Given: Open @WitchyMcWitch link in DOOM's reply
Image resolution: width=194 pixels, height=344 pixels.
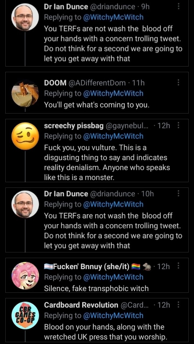Looking at the screenshot, I should tap(113, 93).
